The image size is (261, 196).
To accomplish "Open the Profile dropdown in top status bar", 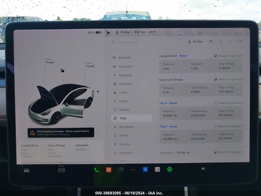I will point(123,32).
